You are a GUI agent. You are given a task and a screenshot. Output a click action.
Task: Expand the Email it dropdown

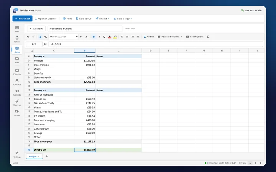[x=102, y=19]
